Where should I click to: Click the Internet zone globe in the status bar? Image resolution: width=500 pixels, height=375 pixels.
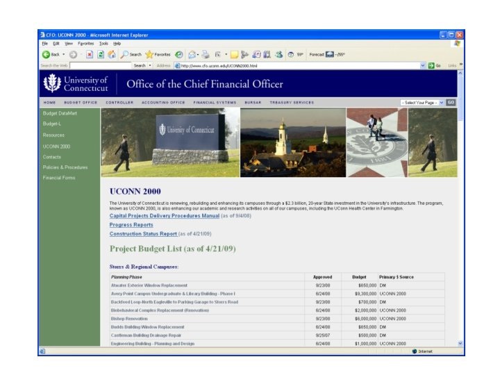(415, 351)
